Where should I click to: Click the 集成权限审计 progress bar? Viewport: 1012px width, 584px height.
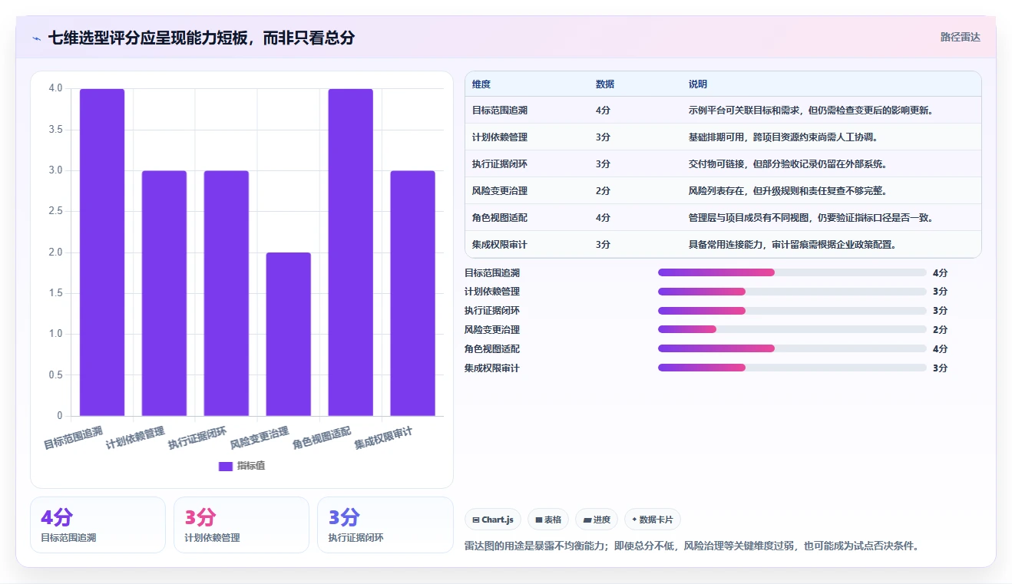pyautogui.click(x=792, y=368)
